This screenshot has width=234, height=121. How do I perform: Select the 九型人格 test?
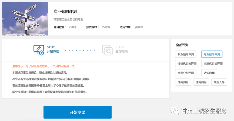pos(219,82)
